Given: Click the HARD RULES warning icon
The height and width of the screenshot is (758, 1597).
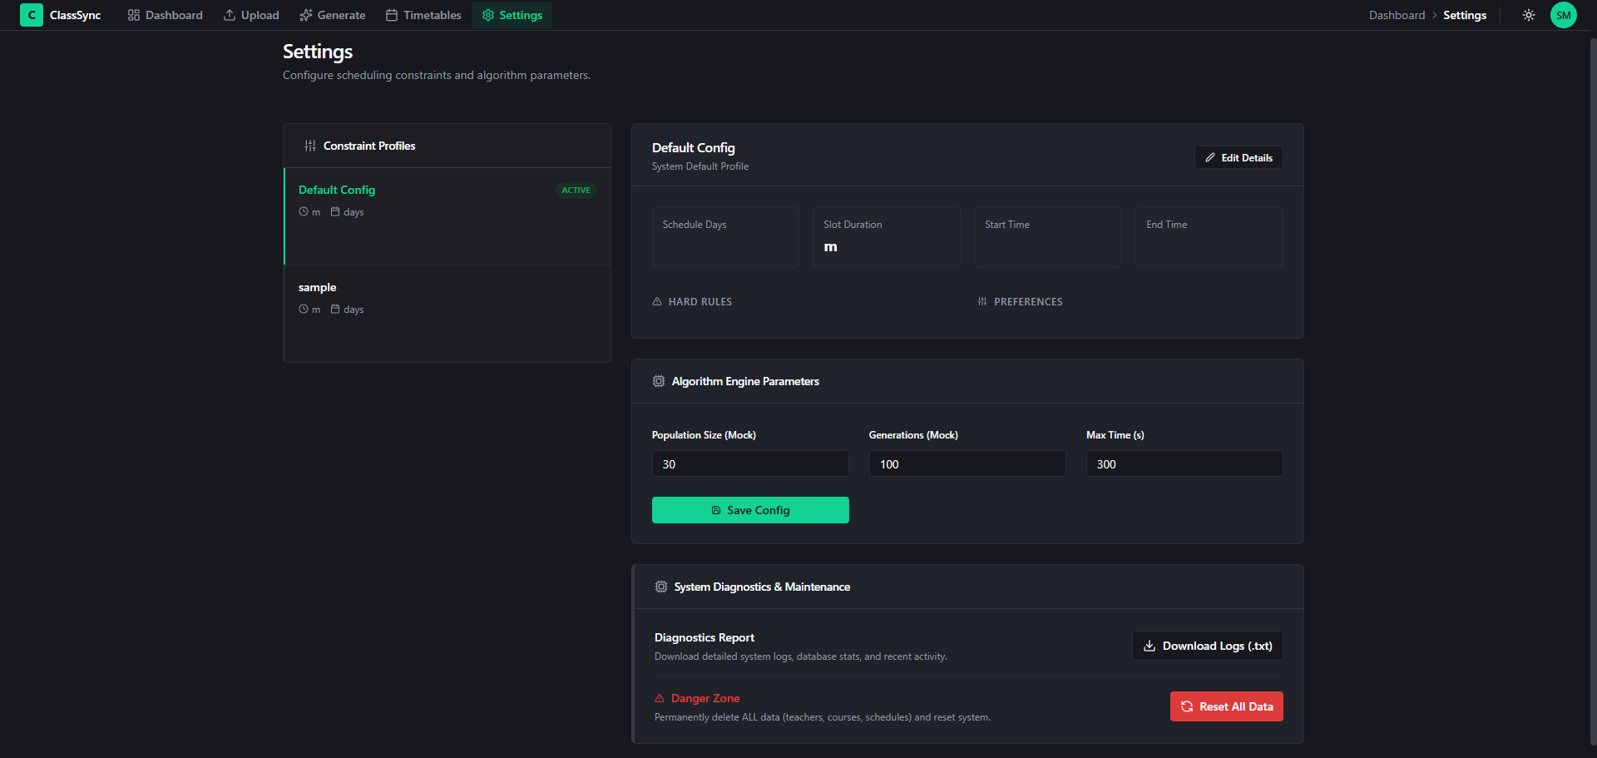Looking at the screenshot, I should pos(657,301).
